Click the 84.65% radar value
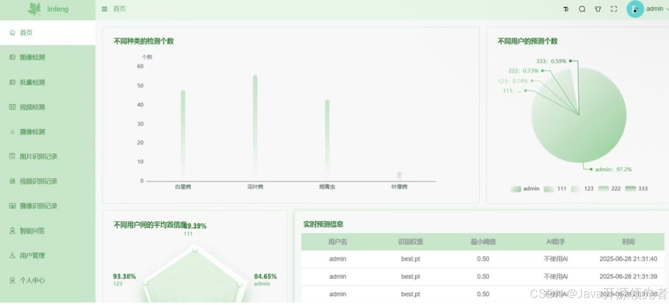Viewport: 669px width, 305px height. click(265, 276)
